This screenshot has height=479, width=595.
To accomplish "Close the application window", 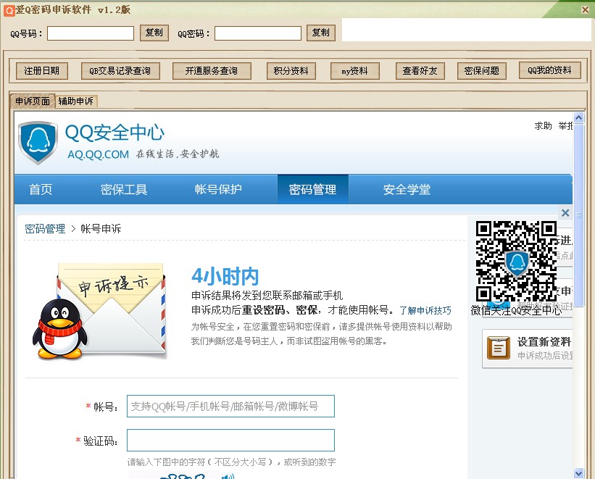I will pyautogui.click(x=585, y=9).
